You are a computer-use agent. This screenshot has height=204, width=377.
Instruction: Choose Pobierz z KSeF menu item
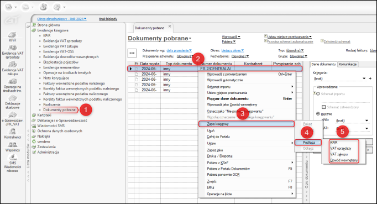click(x=247, y=163)
